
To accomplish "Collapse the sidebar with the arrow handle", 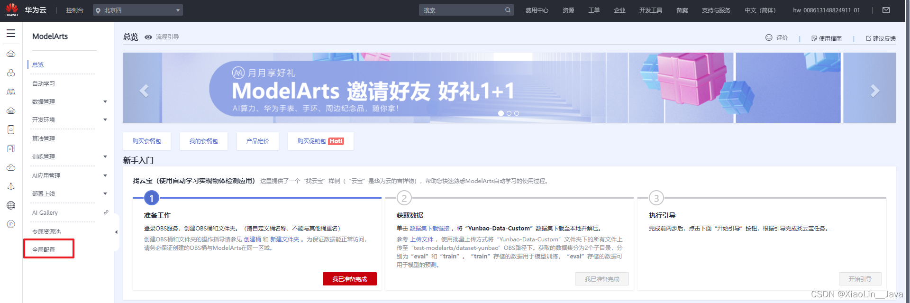I will click(116, 232).
